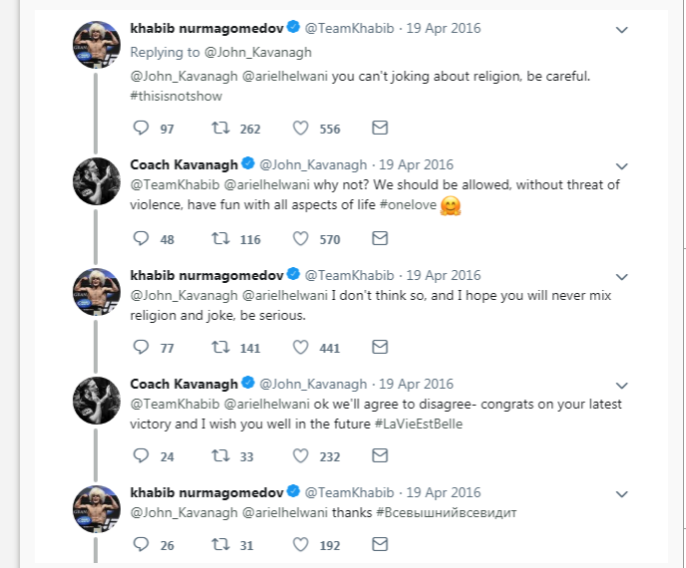This screenshot has height=568, width=686.
Task: Message icon on Kavanagh's #LaVieEstBelle tweet
Action: 379,455
